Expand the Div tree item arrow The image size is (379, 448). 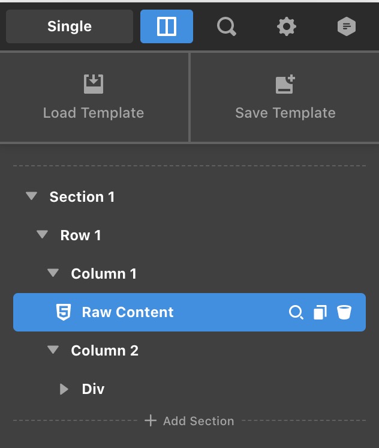(x=64, y=389)
